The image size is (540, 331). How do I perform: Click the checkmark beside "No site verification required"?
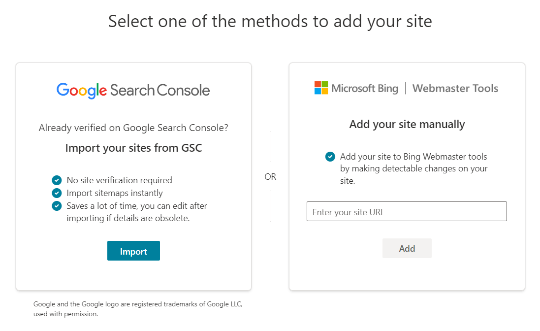click(56, 180)
